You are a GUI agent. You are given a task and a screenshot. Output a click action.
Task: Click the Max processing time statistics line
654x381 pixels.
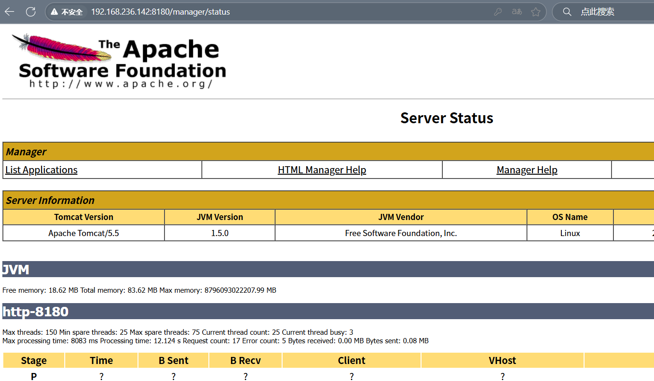(215, 341)
